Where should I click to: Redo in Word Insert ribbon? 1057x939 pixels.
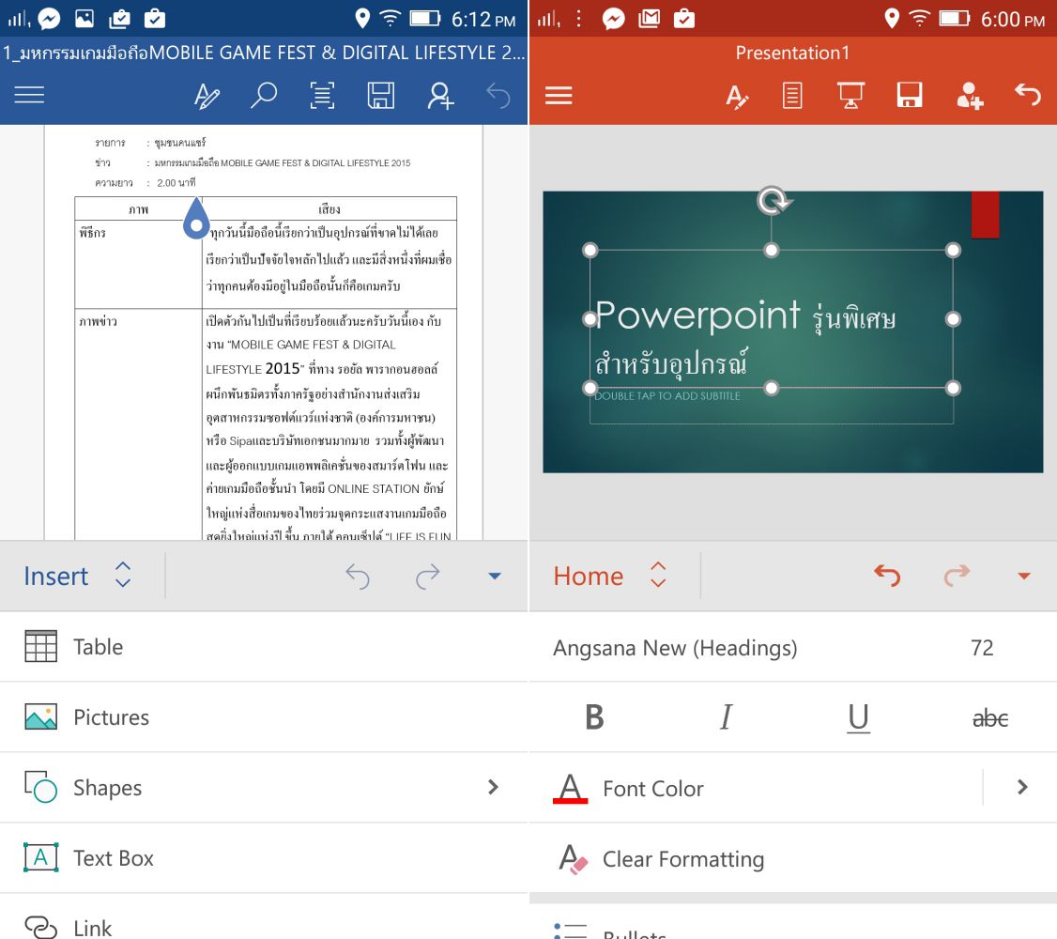(427, 577)
